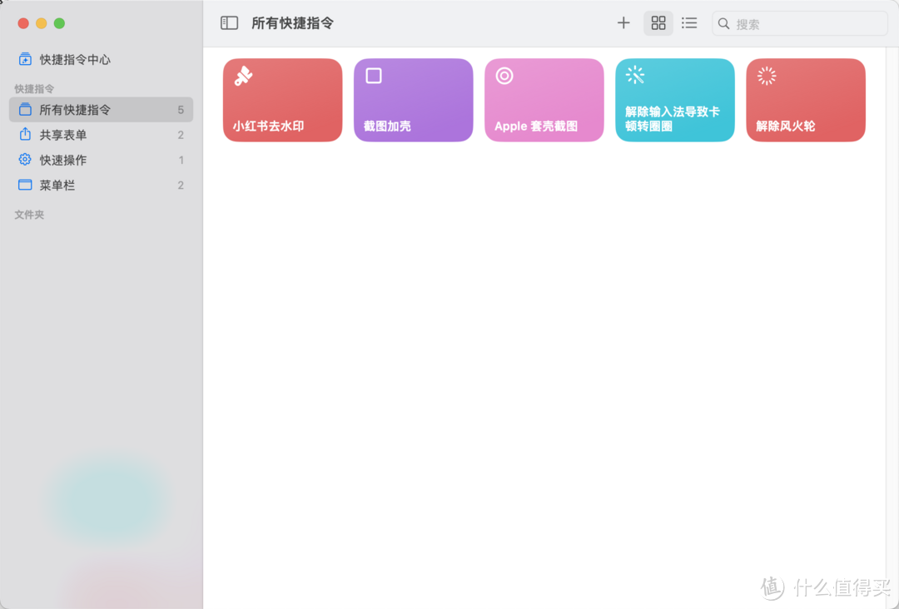The height and width of the screenshot is (609, 899).
Task: Open the 菜单栏 sidebar item
Action: pyautogui.click(x=101, y=185)
